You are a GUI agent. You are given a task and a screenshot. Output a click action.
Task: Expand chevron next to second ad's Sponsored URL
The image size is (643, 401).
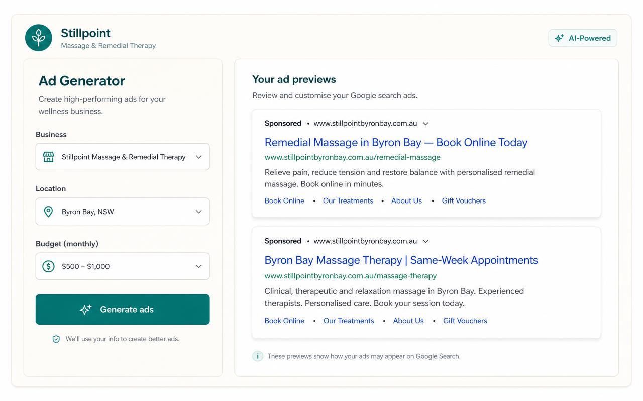click(x=426, y=241)
